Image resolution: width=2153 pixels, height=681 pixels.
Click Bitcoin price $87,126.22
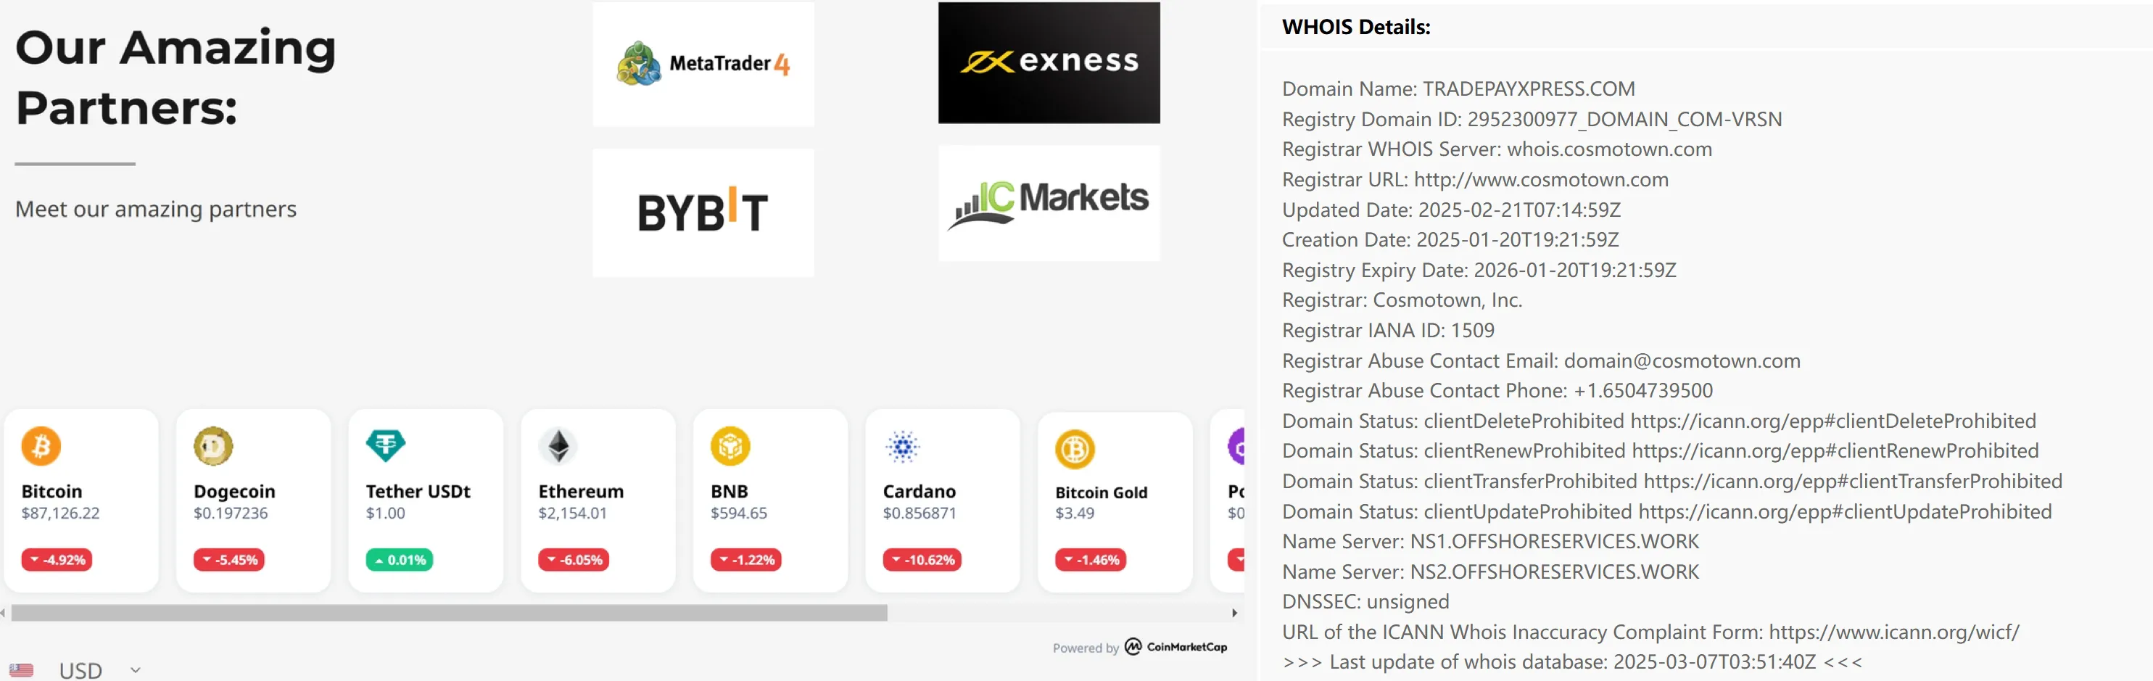(60, 513)
